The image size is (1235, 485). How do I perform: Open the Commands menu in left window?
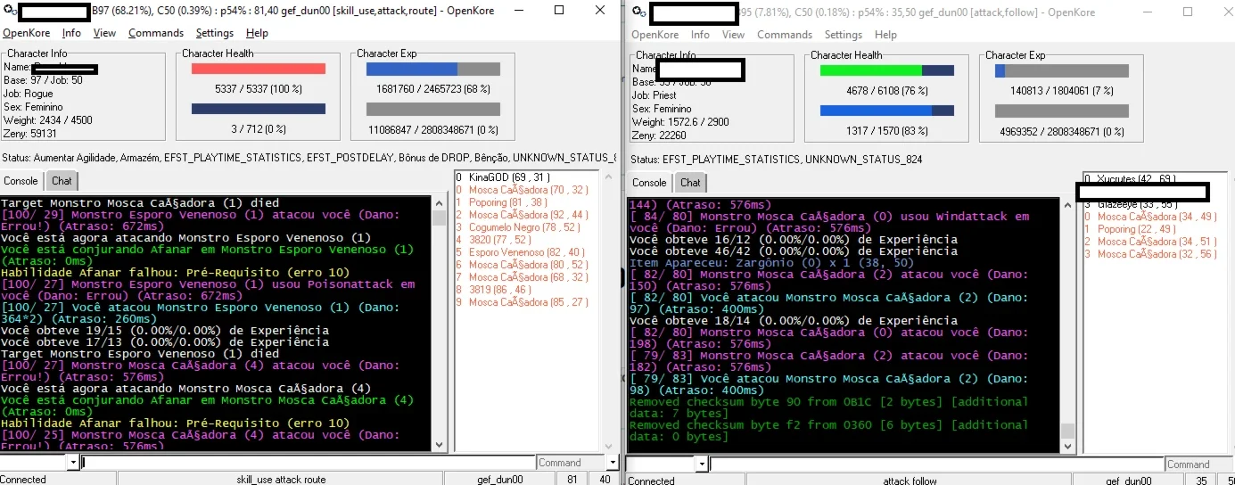[x=156, y=33]
